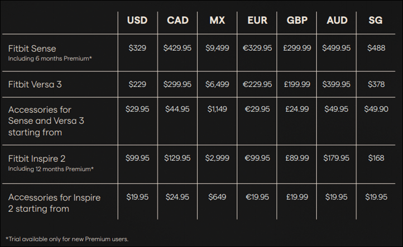
Task: Click the SG column header
Action: [x=376, y=20]
